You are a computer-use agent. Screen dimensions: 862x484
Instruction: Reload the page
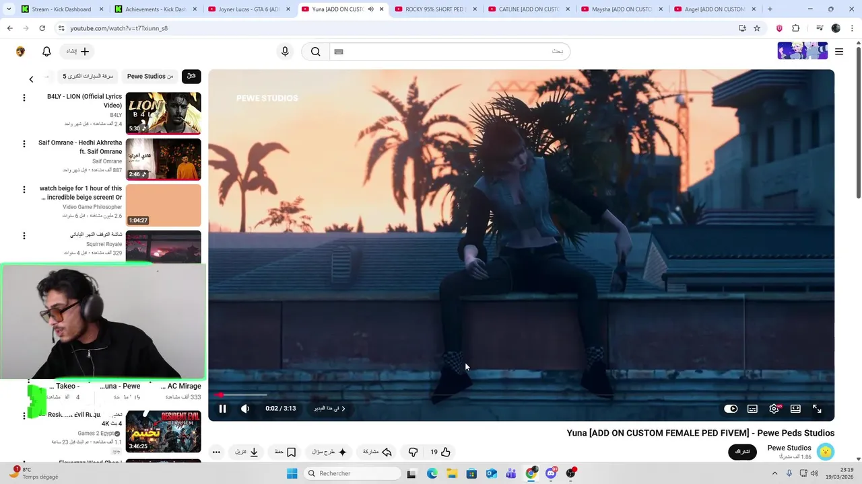[42, 28]
